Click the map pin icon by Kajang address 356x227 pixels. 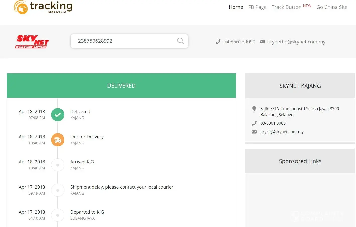click(x=254, y=109)
